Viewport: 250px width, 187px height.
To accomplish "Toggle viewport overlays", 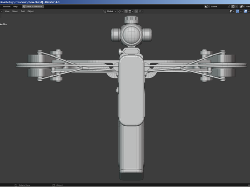I will click(x=245, y=11).
